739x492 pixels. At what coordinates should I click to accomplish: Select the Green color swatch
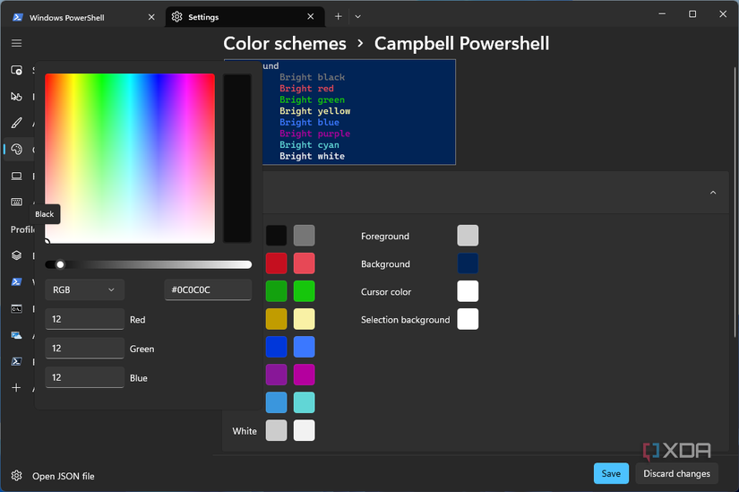pyautogui.click(x=276, y=291)
